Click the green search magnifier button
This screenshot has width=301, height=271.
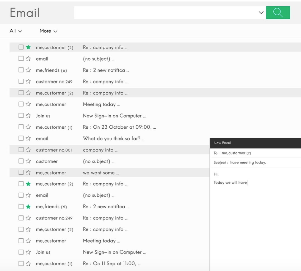pyautogui.click(x=278, y=12)
